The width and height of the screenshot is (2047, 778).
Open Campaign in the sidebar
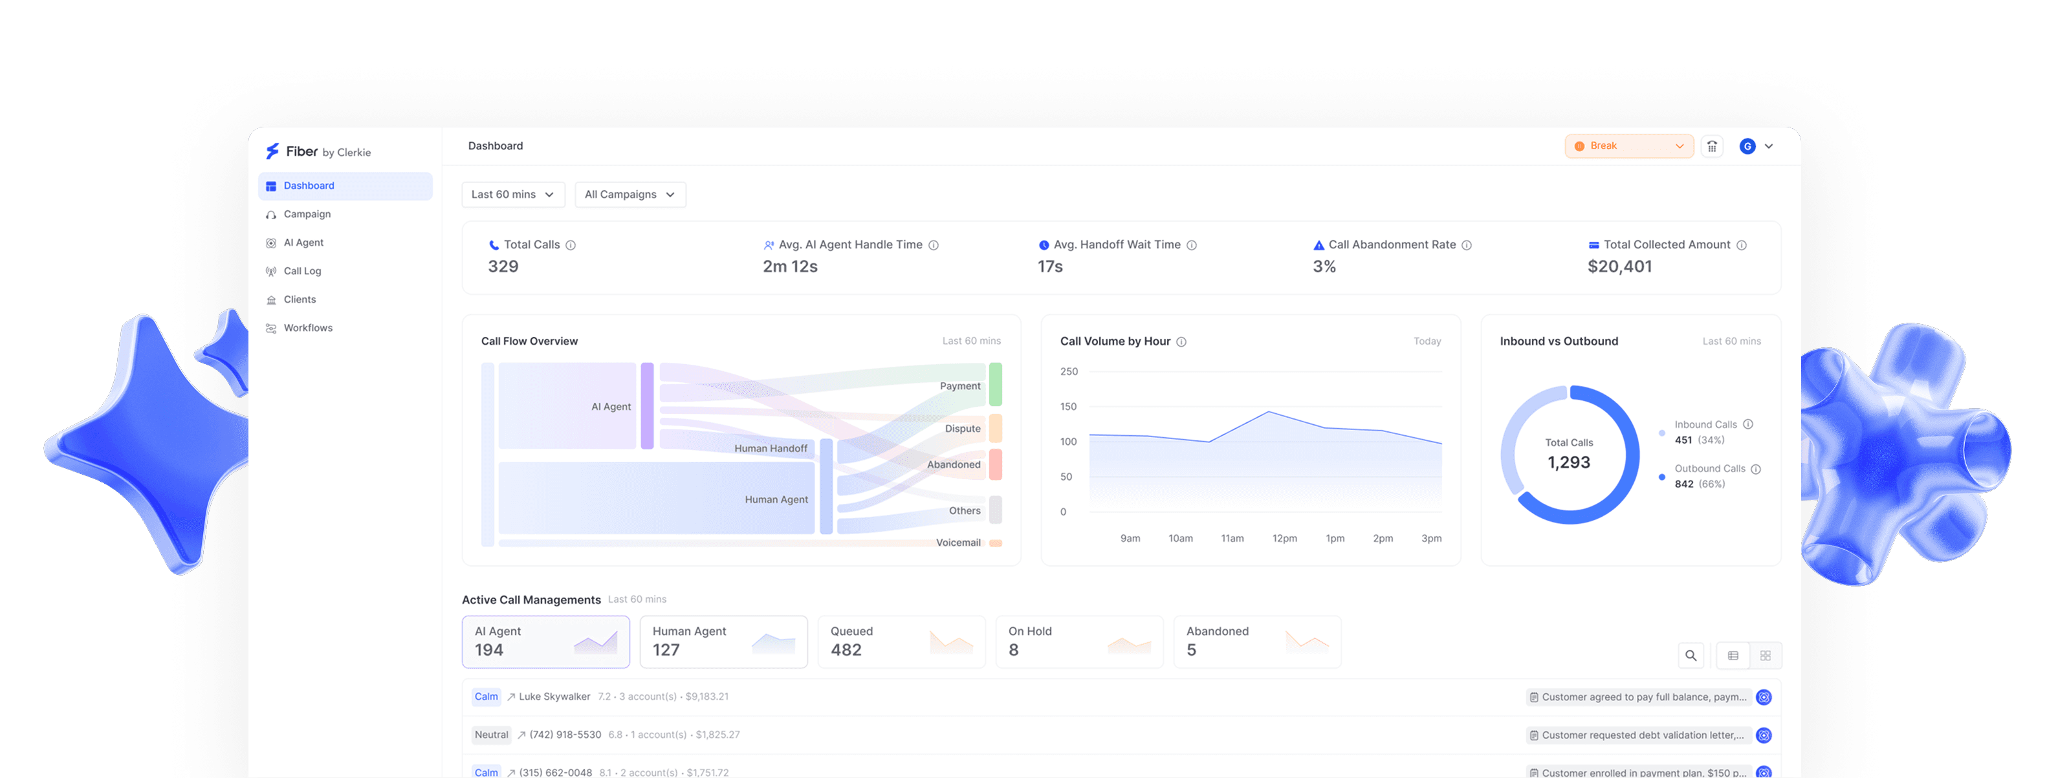coord(307,215)
